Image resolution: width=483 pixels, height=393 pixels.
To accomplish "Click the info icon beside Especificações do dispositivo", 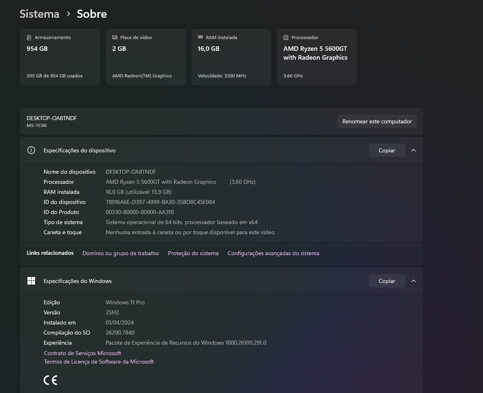I will [x=31, y=150].
